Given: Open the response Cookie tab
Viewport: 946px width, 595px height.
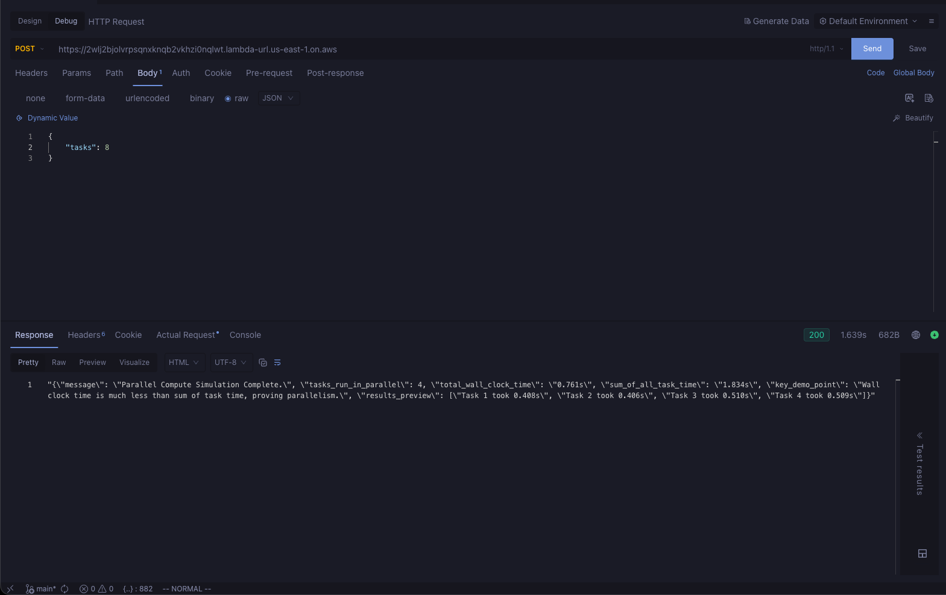Looking at the screenshot, I should (x=128, y=335).
